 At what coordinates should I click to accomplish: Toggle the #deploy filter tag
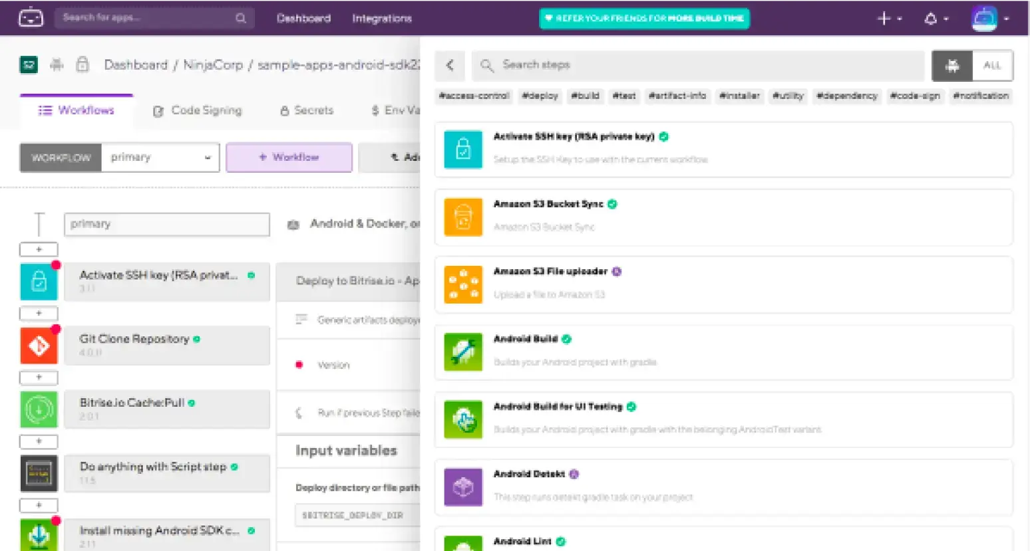pyautogui.click(x=540, y=96)
